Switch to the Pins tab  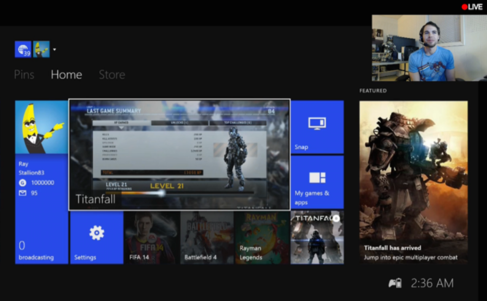pos(24,75)
